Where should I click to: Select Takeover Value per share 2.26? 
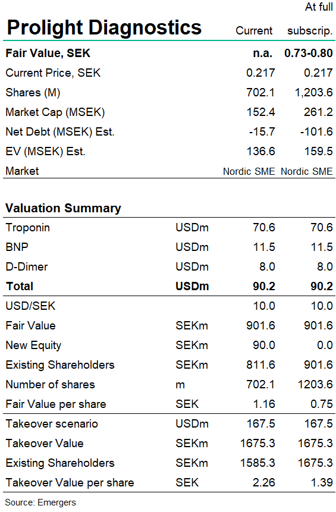264,482
